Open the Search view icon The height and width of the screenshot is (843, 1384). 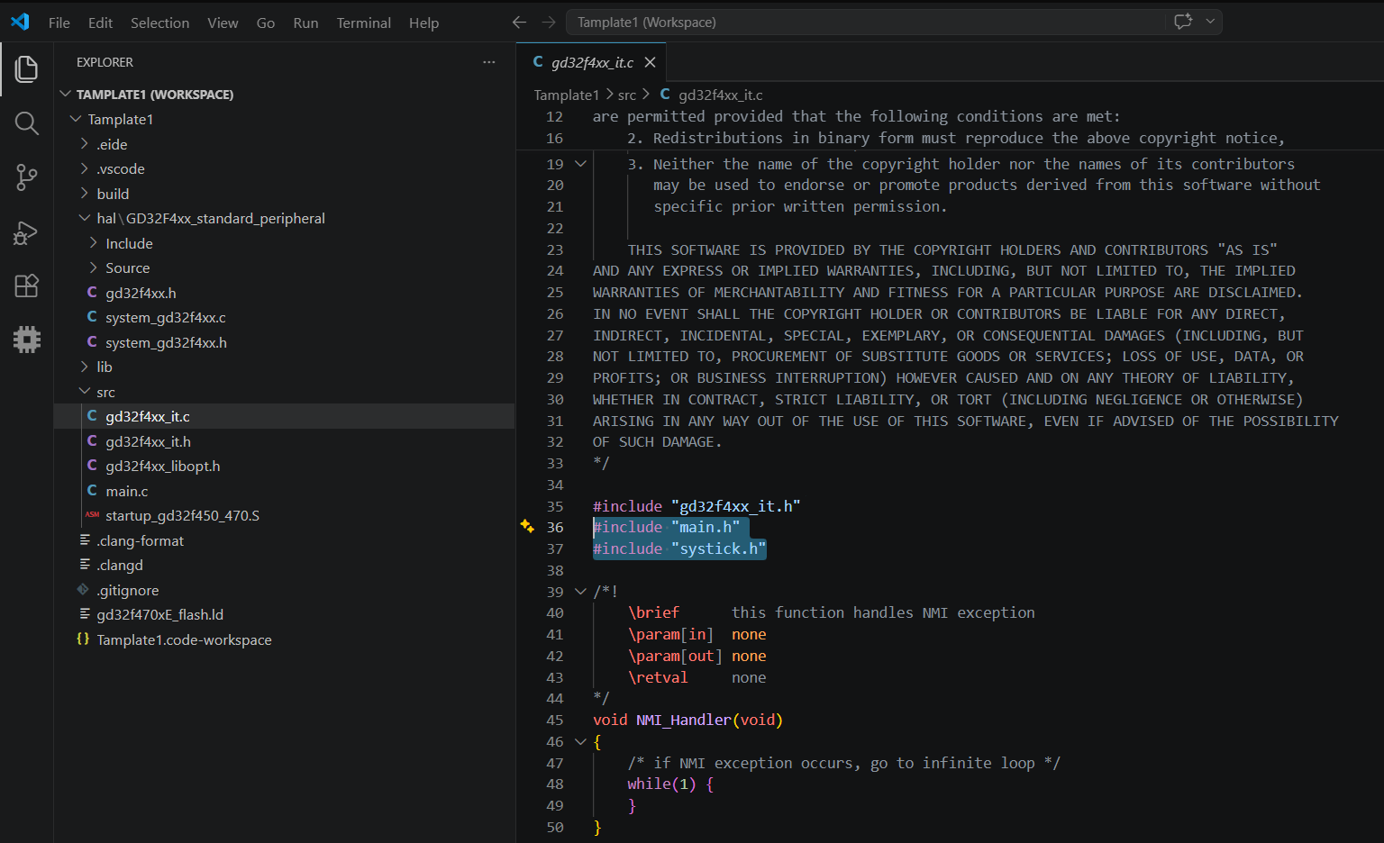26,123
